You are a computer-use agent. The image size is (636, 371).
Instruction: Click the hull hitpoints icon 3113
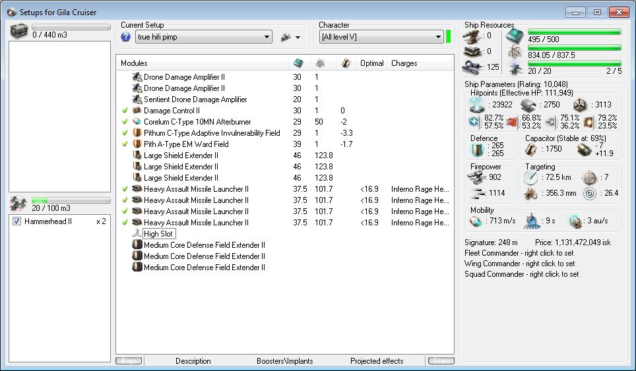click(x=580, y=105)
